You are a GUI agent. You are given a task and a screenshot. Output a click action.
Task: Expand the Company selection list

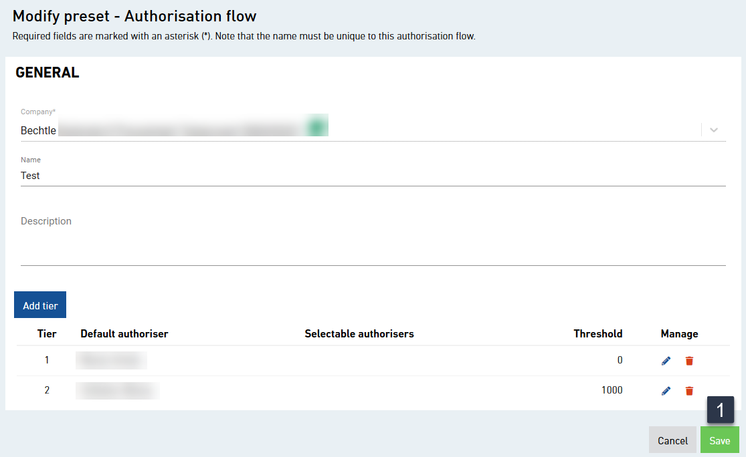713,130
